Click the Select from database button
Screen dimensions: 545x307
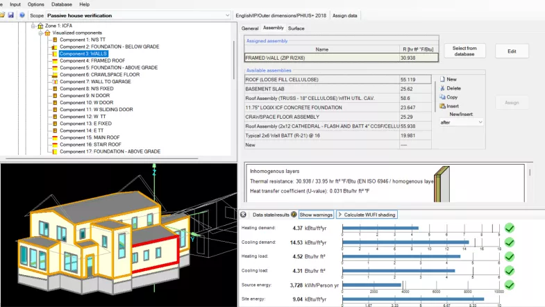click(464, 51)
